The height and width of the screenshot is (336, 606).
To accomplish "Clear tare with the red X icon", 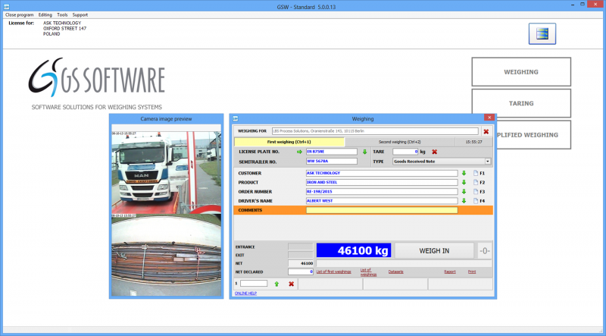I will pyautogui.click(x=435, y=152).
